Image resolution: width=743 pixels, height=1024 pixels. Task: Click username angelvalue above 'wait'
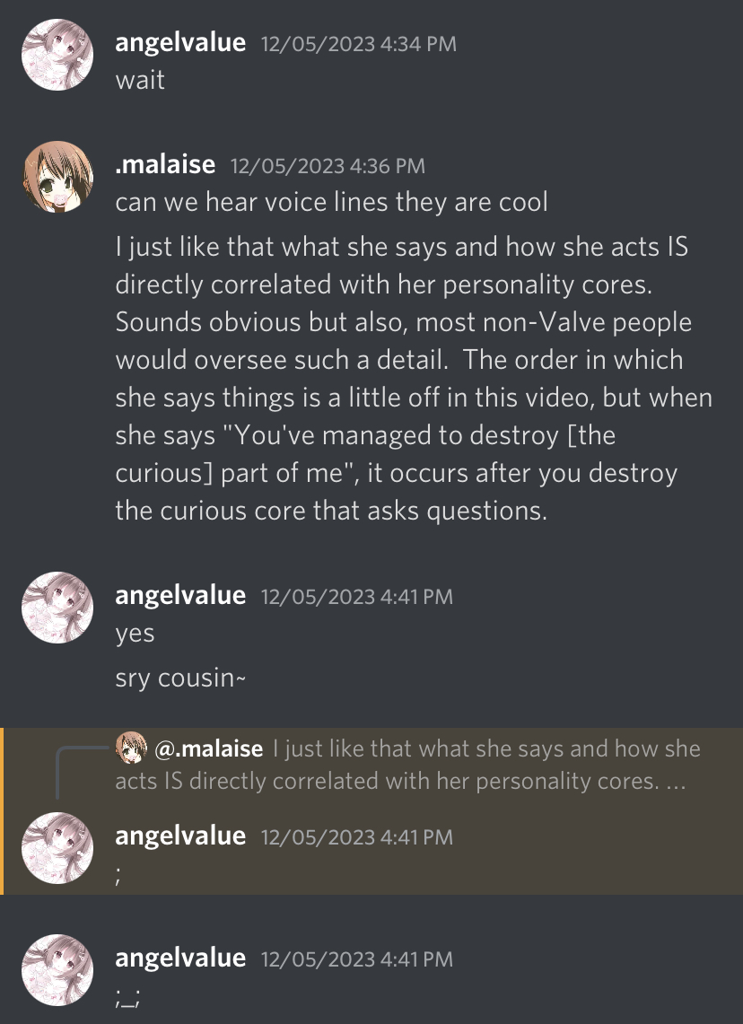(x=180, y=42)
